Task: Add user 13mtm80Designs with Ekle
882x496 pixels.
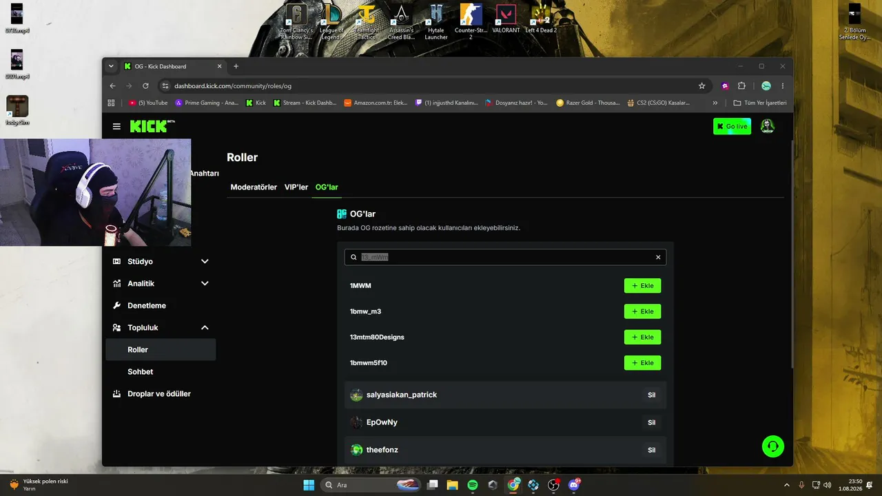Action: click(x=642, y=338)
